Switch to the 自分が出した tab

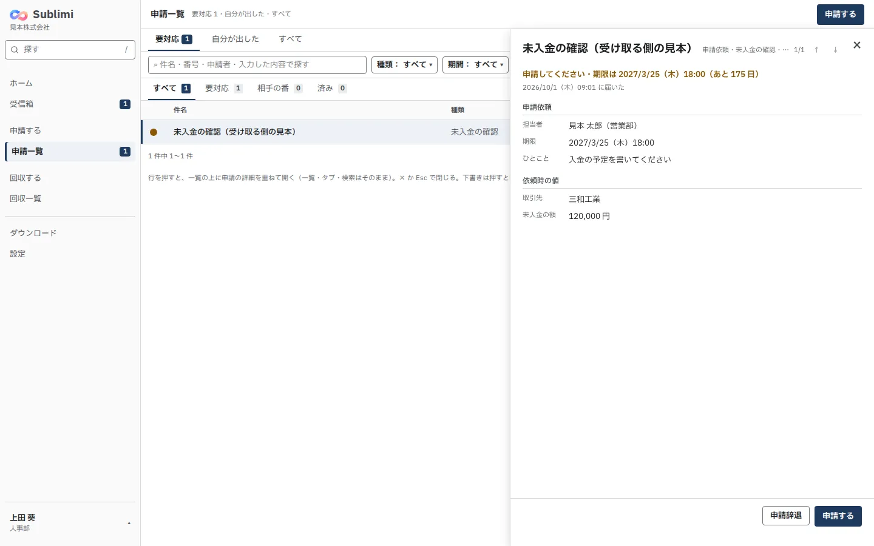click(x=235, y=39)
